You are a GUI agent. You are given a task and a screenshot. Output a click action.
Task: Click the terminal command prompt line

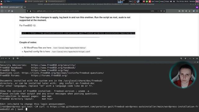click(x=99, y=108)
